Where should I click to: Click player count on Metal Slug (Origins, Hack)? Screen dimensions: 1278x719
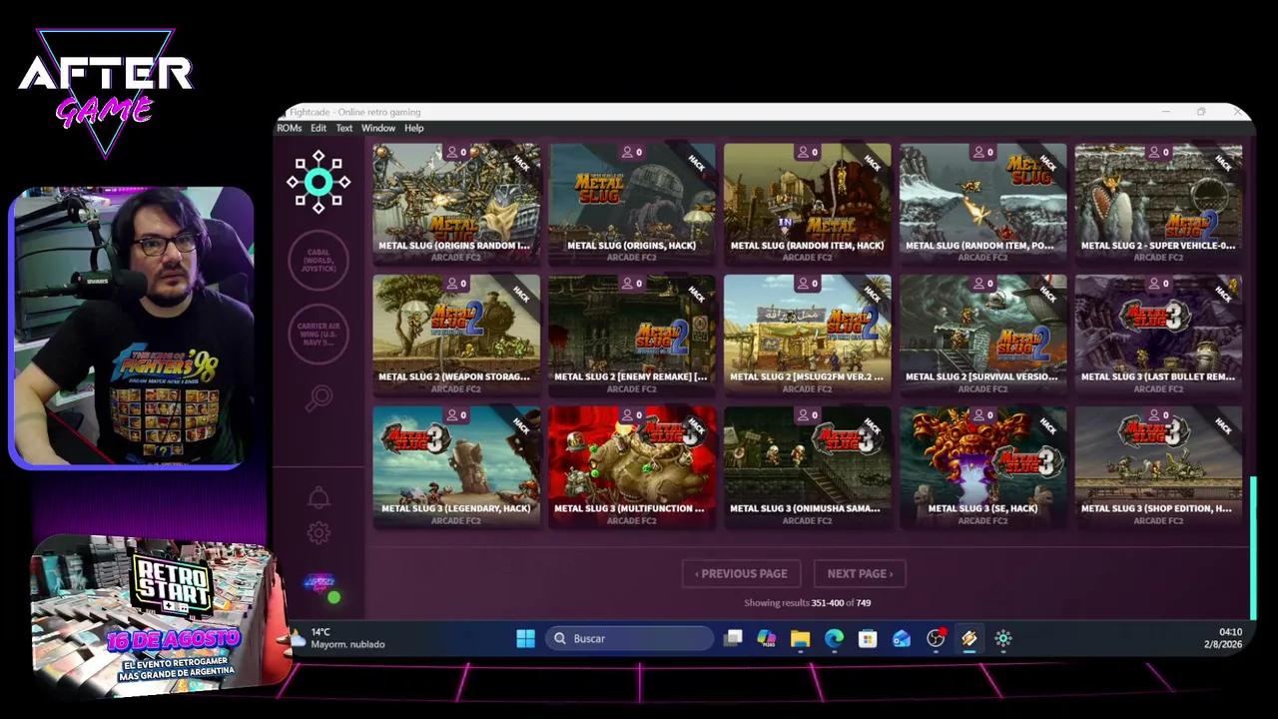[x=632, y=152]
